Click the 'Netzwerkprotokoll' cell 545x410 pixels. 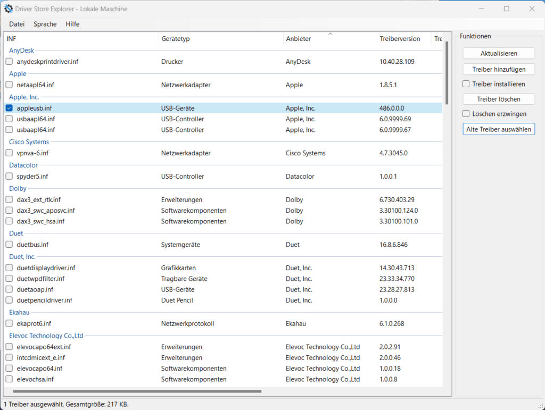(x=188, y=323)
